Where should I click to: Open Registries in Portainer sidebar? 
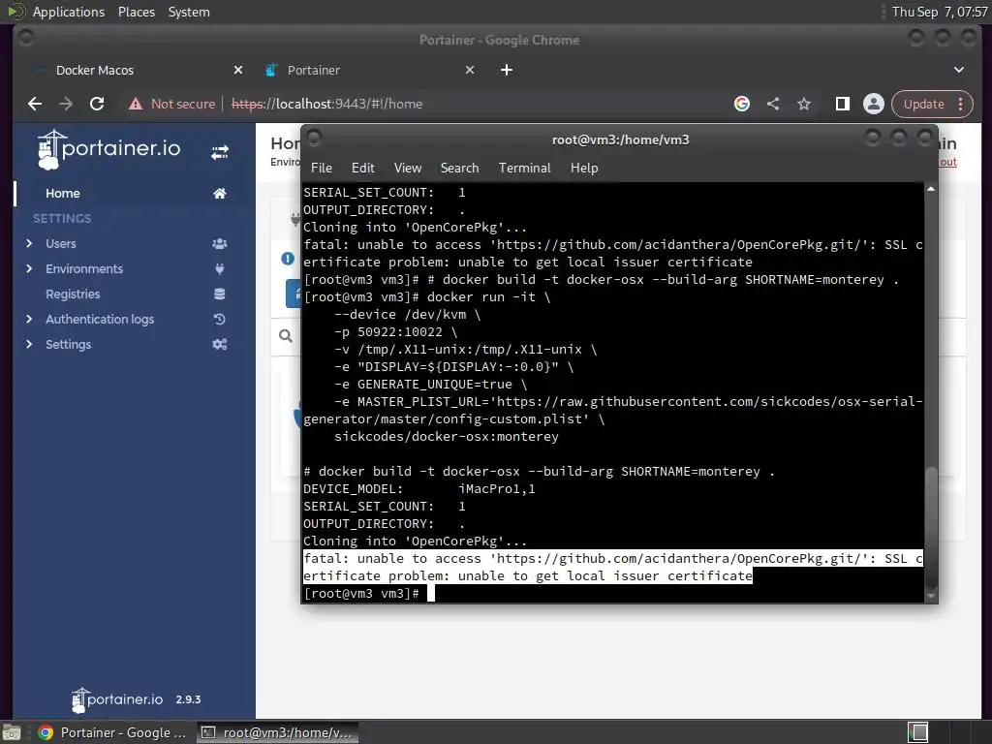[x=73, y=294]
